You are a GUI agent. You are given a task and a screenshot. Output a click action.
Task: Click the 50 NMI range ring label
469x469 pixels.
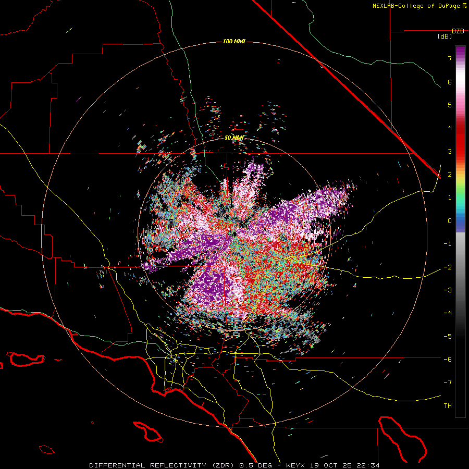click(234, 138)
